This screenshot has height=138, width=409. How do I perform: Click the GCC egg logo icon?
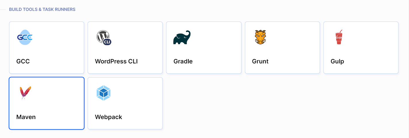(x=25, y=37)
